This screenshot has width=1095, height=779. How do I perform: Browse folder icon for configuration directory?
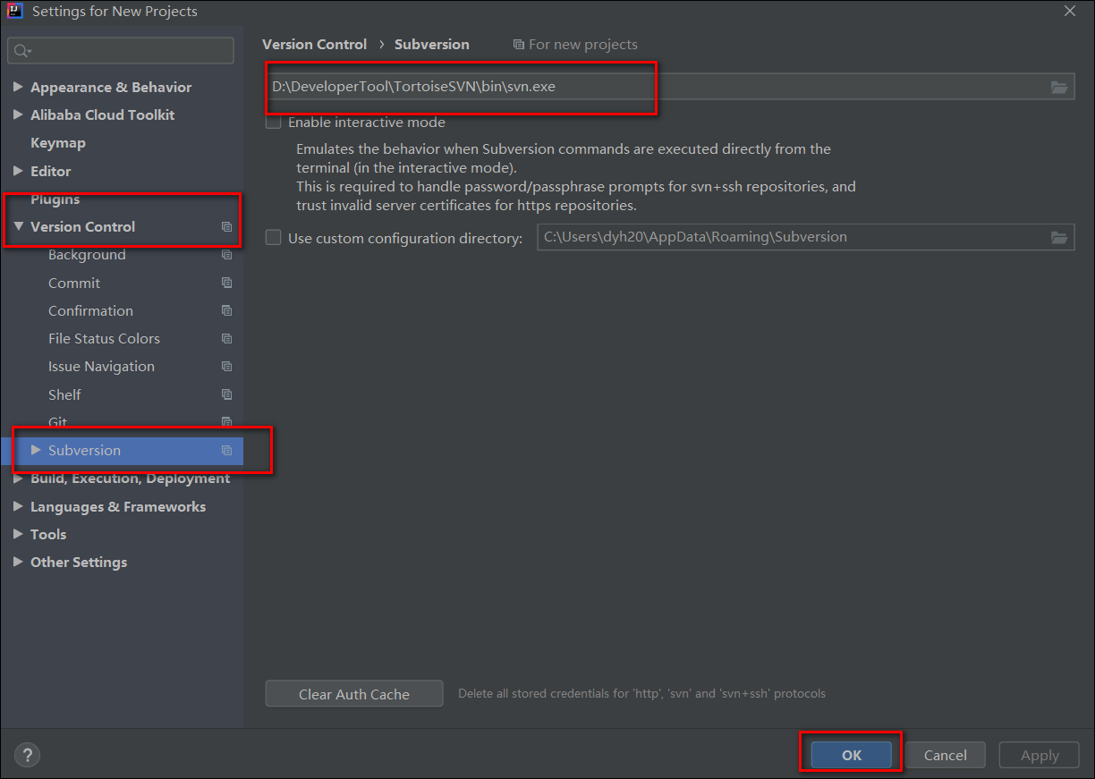[x=1059, y=237]
